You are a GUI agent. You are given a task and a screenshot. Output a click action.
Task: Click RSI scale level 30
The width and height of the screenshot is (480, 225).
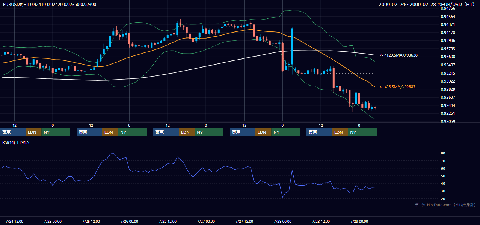pos(443,191)
